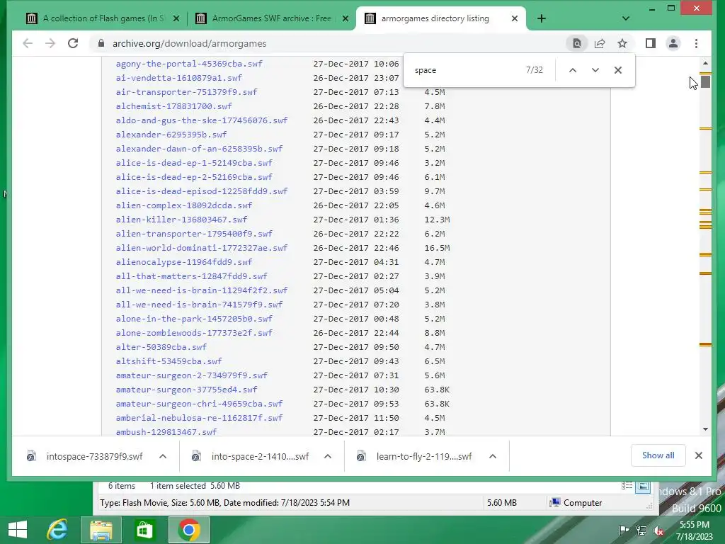Close the ArmorGames SWF archive tab
The image size is (725, 544).
pyautogui.click(x=346, y=18)
